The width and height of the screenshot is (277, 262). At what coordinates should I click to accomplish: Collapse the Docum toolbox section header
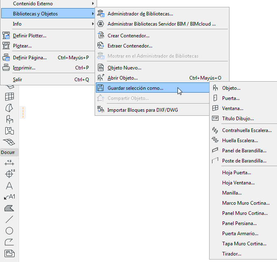click(x=9, y=152)
